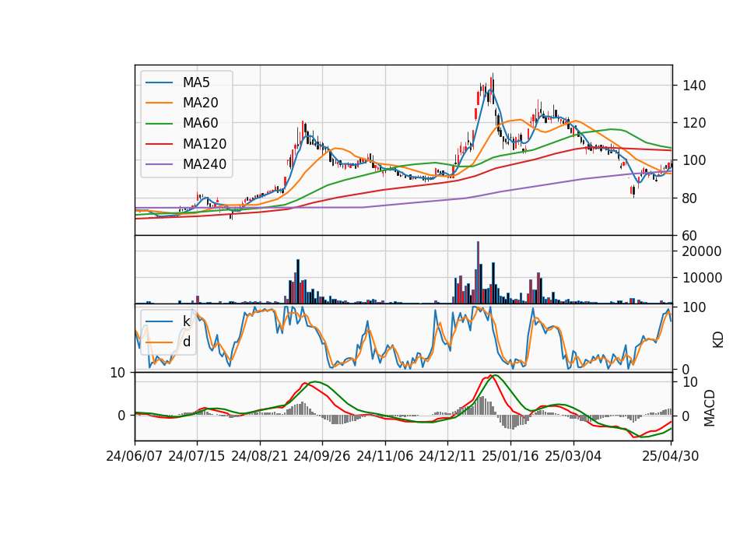Click the 25/04/30 date axis label
Screen dimensions: 747x537
(x=670, y=456)
